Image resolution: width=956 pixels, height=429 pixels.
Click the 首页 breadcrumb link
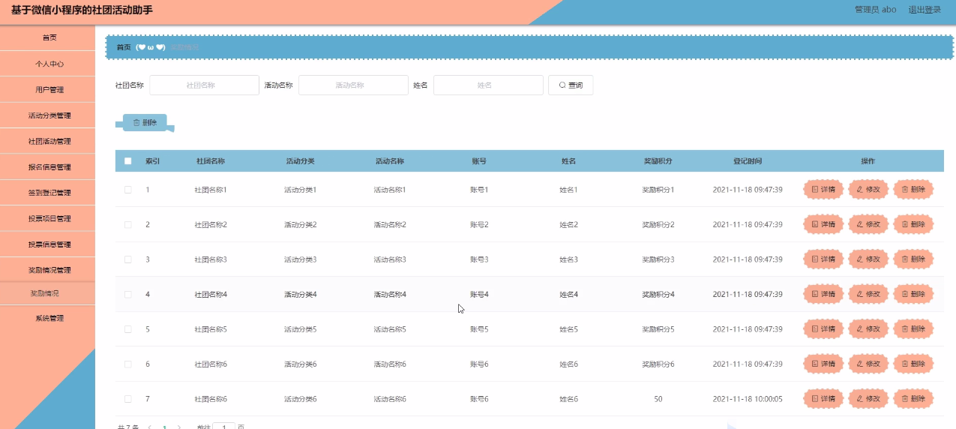pyautogui.click(x=124, y=47)
